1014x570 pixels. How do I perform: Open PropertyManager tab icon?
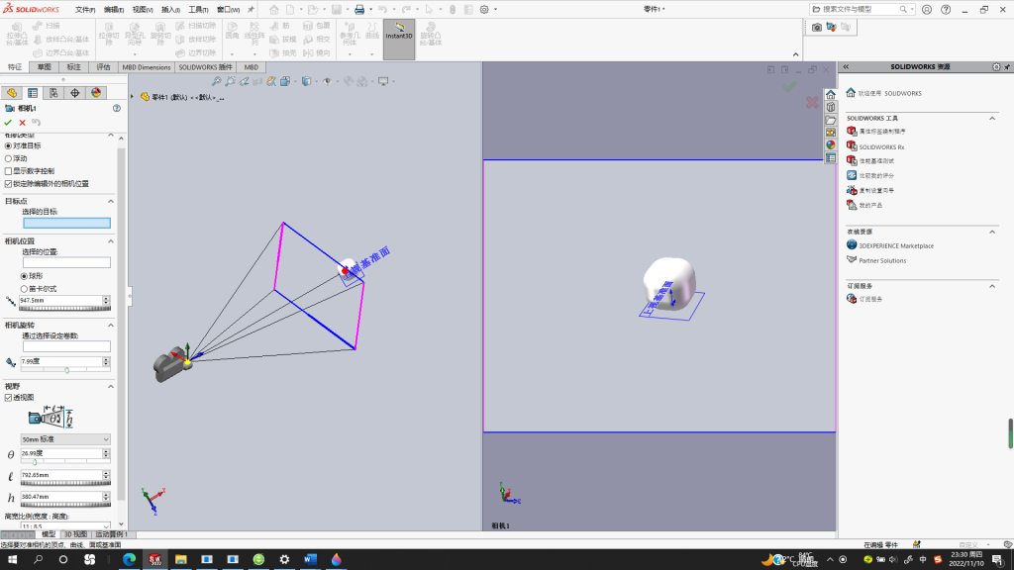[33, 93]
